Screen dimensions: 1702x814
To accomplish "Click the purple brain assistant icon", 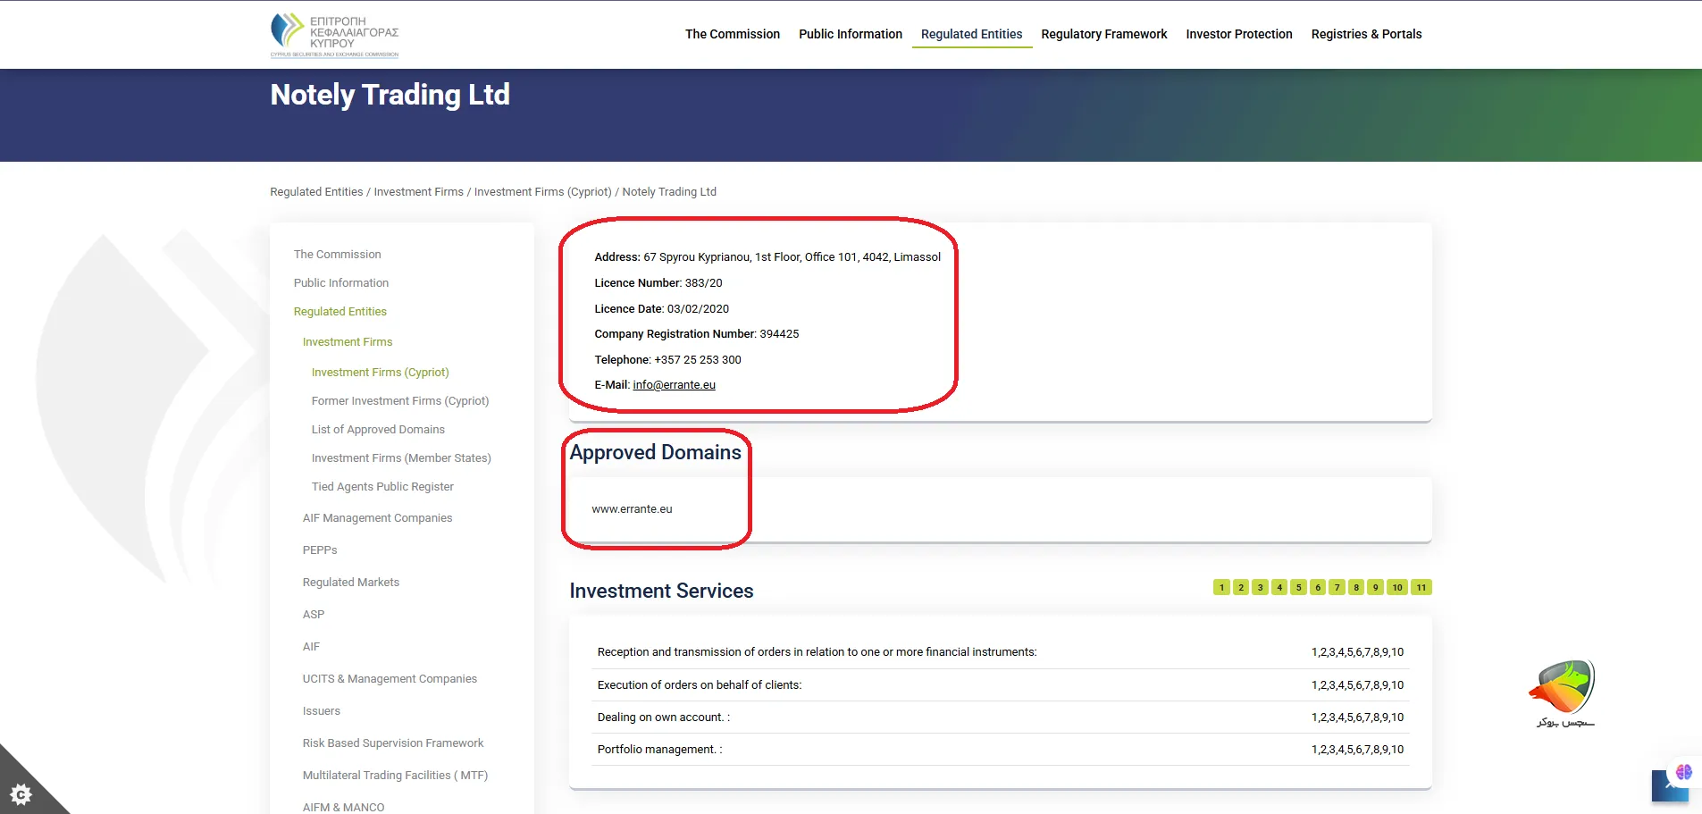I will [1684, 772].
